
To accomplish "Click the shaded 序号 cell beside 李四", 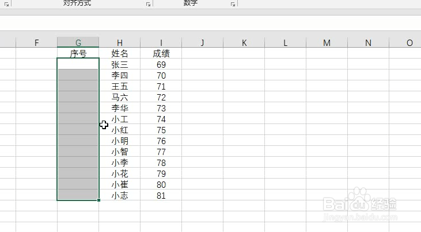I will click(78, 75).
